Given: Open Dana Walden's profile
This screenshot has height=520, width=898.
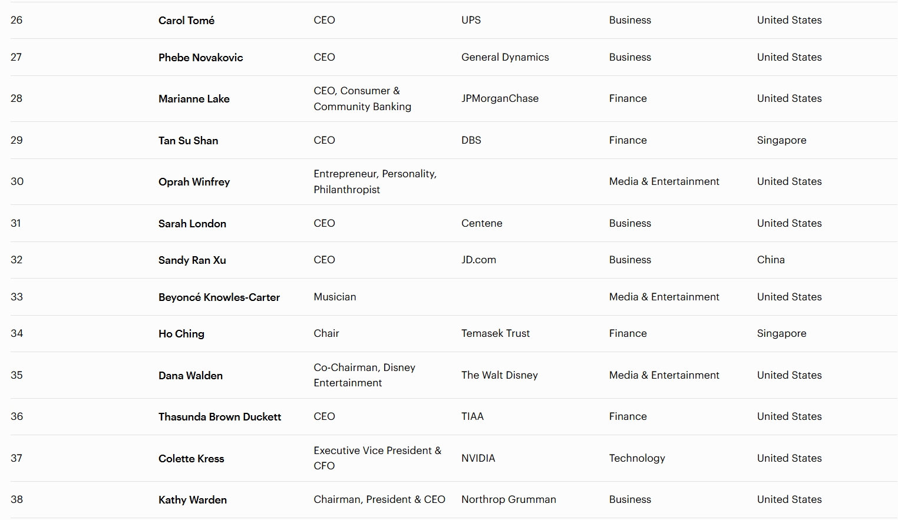Looking at the screenshot, I should pos(190,376).
